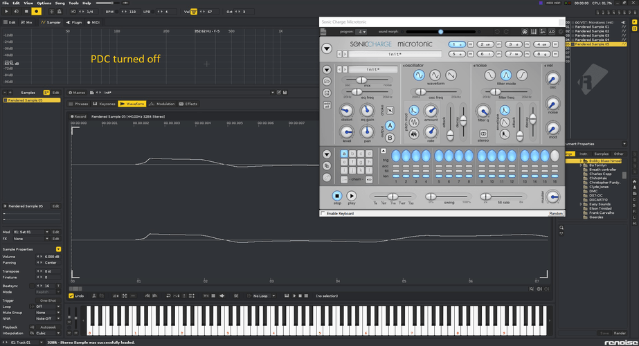Image resolution: width=639 pixels, height=346 pixels.
Task: Open the Mod set dropdown
Action: (x=30, y=232)
